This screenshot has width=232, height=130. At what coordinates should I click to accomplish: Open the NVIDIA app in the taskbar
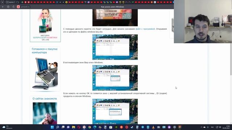[116, 127]
